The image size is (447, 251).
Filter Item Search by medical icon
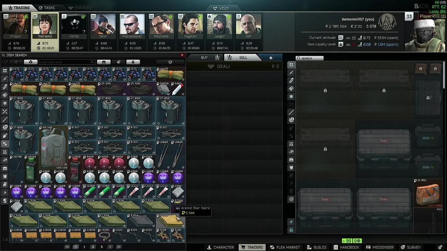point(5,128)
